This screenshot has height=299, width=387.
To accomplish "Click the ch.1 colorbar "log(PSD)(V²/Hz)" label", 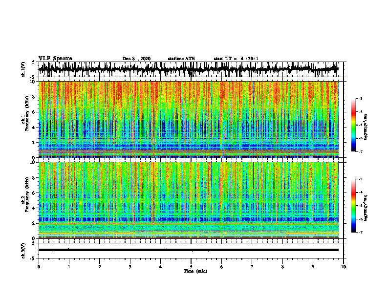I will click(x=366, y=128).
